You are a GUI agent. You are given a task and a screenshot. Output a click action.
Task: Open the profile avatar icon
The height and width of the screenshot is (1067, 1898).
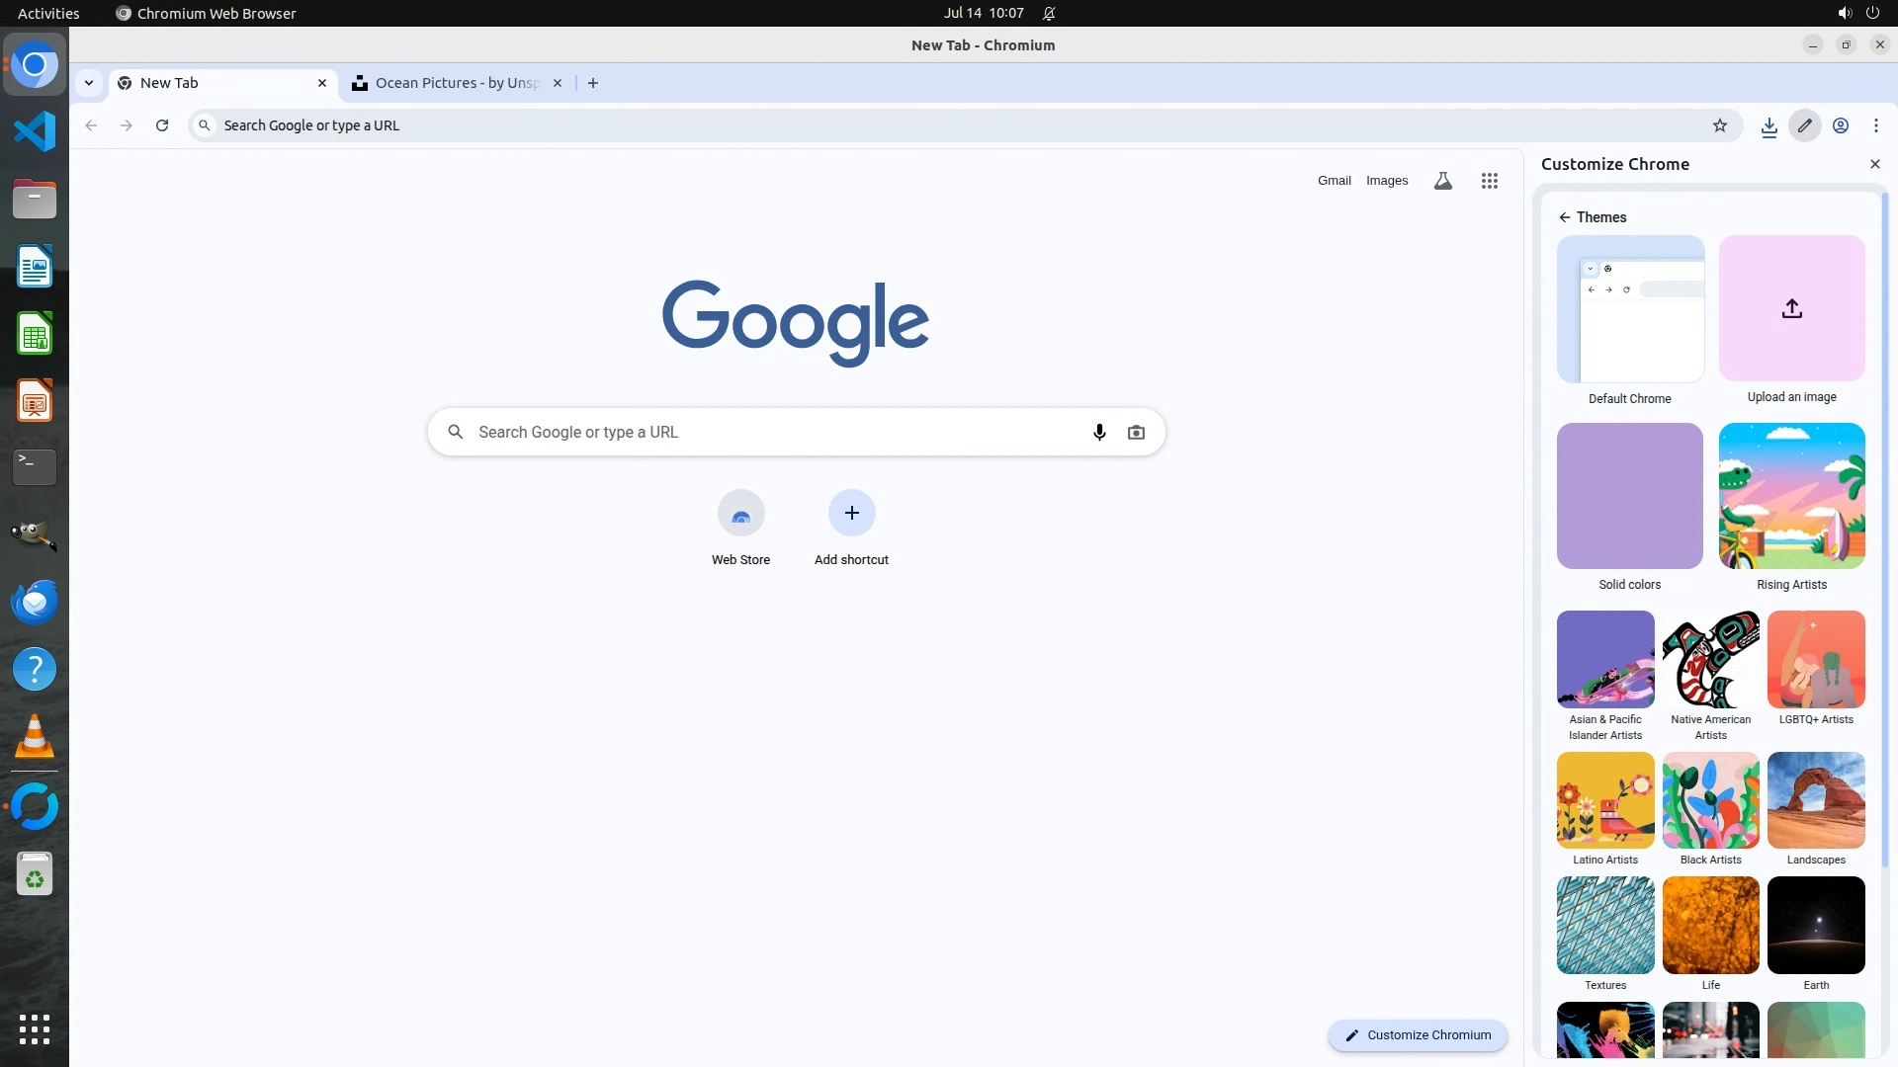[1840, 125]
